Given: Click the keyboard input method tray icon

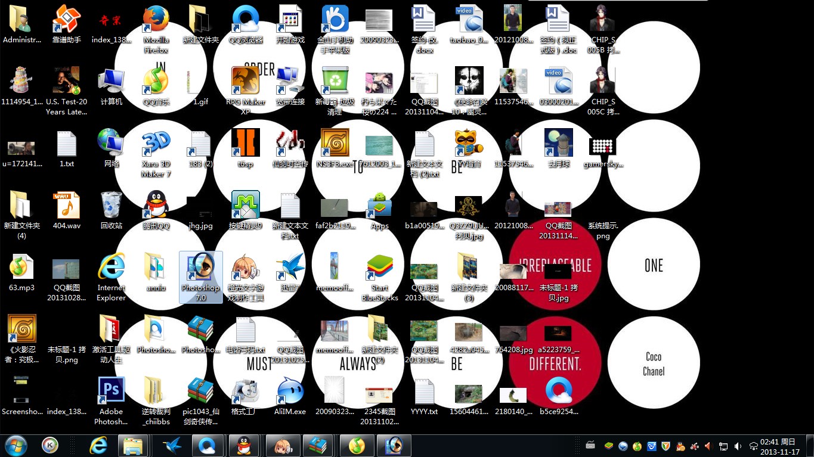Looking at the screenshot, I should click(590, 445).
